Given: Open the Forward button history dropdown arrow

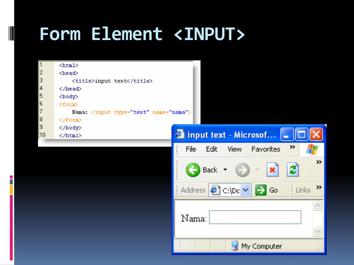Looking at the screenshot, I should coord(257,170).
